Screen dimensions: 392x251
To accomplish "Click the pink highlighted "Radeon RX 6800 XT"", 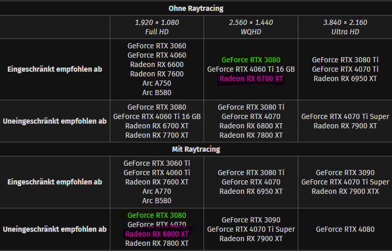I will coord(157,234).
